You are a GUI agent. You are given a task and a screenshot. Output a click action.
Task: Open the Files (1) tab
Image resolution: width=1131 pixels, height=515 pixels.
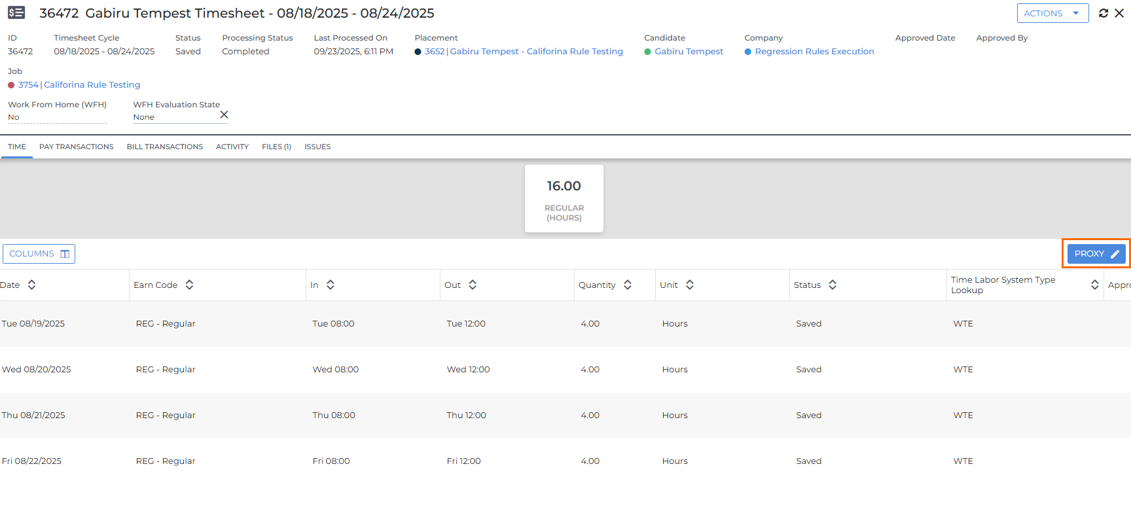276,147
